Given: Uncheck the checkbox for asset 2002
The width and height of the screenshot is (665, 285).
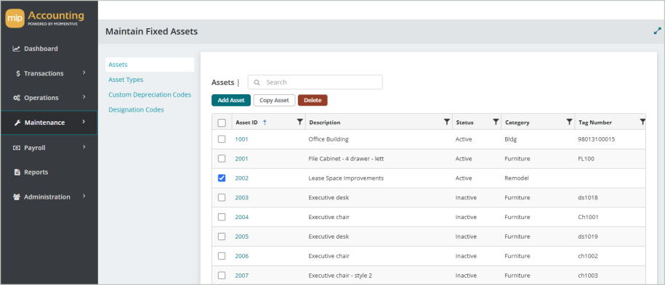Looking at the screenshot, I should coord(222,178).
